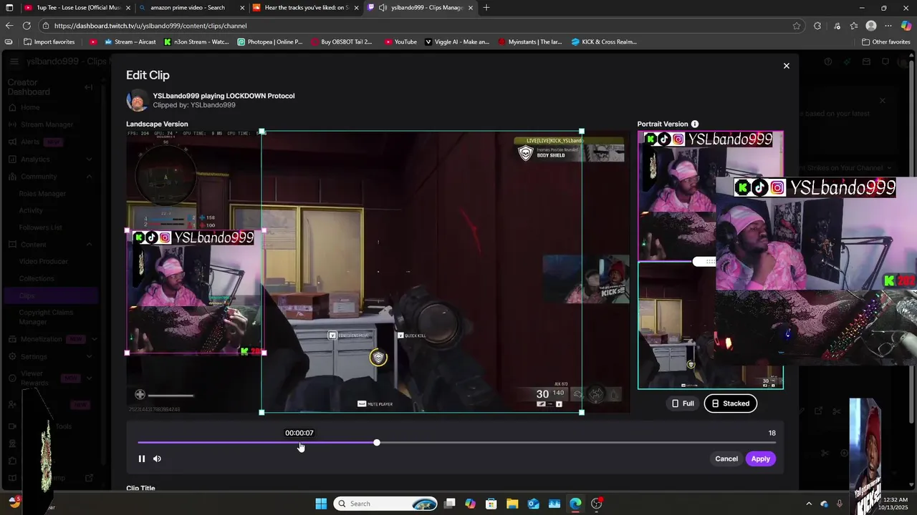
Task: Open Stream Manager in sidebar
Action: (47, 124)
